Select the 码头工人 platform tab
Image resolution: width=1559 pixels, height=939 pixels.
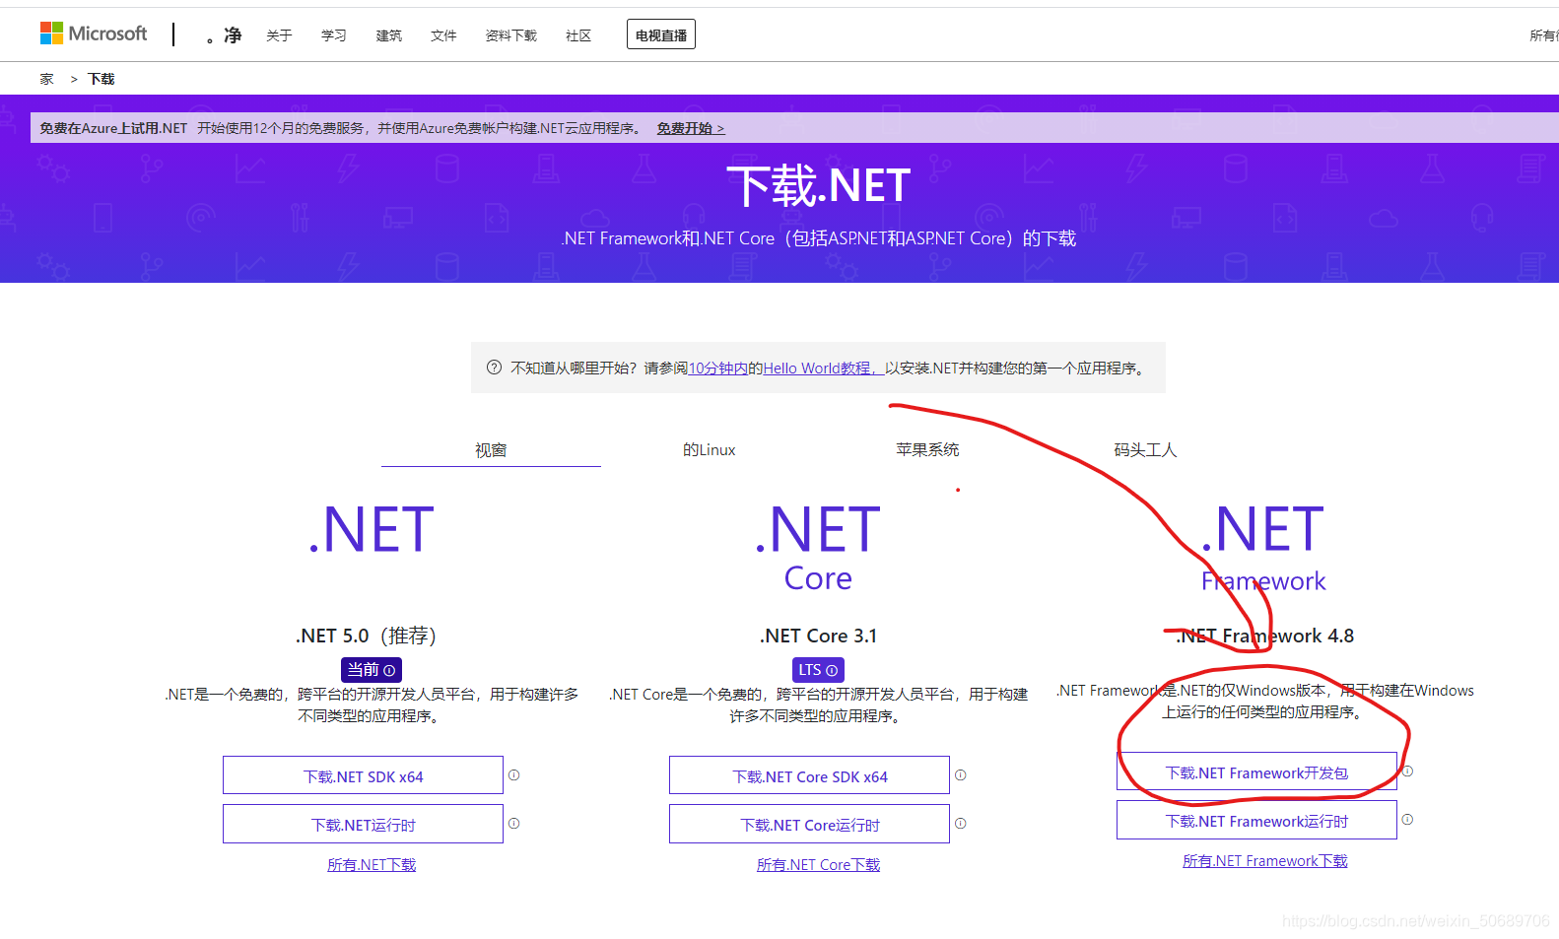click(1145, 450)
